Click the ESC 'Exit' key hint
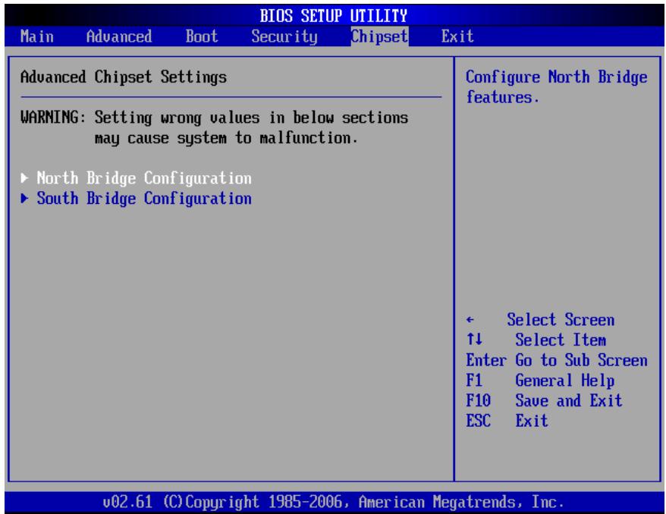 [x=531, y=421]
